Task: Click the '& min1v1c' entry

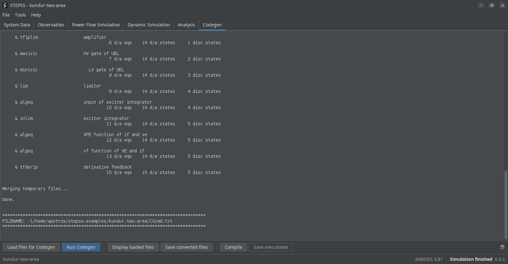Action: [x=26, y=70]
